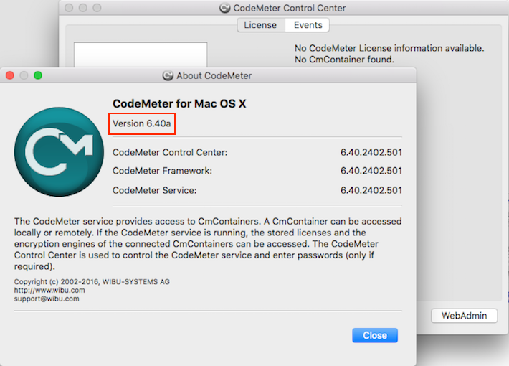The width and height of the screenshot is (509, 366).
Task: Click the http://www.wibu.com link
Action: coord(49,290)
